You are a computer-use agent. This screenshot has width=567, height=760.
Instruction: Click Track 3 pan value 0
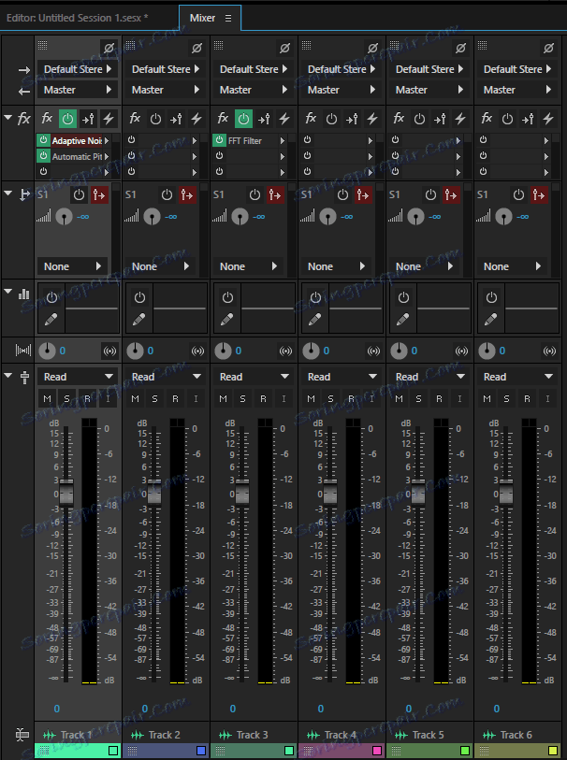point(239,351)
